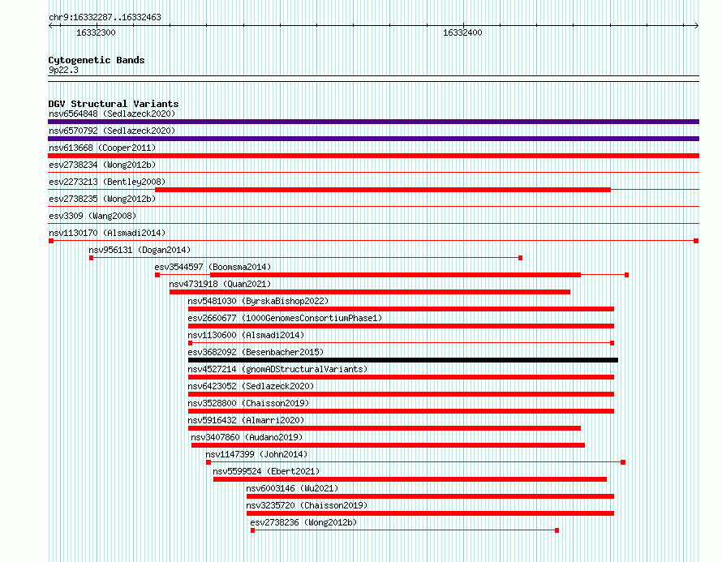Open esv2273213 (Bentley2008) variant label
Viewport: 722px width, 562px height.
coord(107,182)
